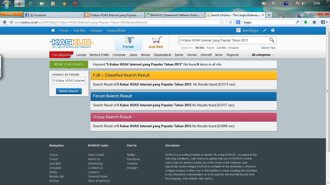
Task: Open Groupee in top navigation
Action: pyautogui.click(x=96, y=30)
